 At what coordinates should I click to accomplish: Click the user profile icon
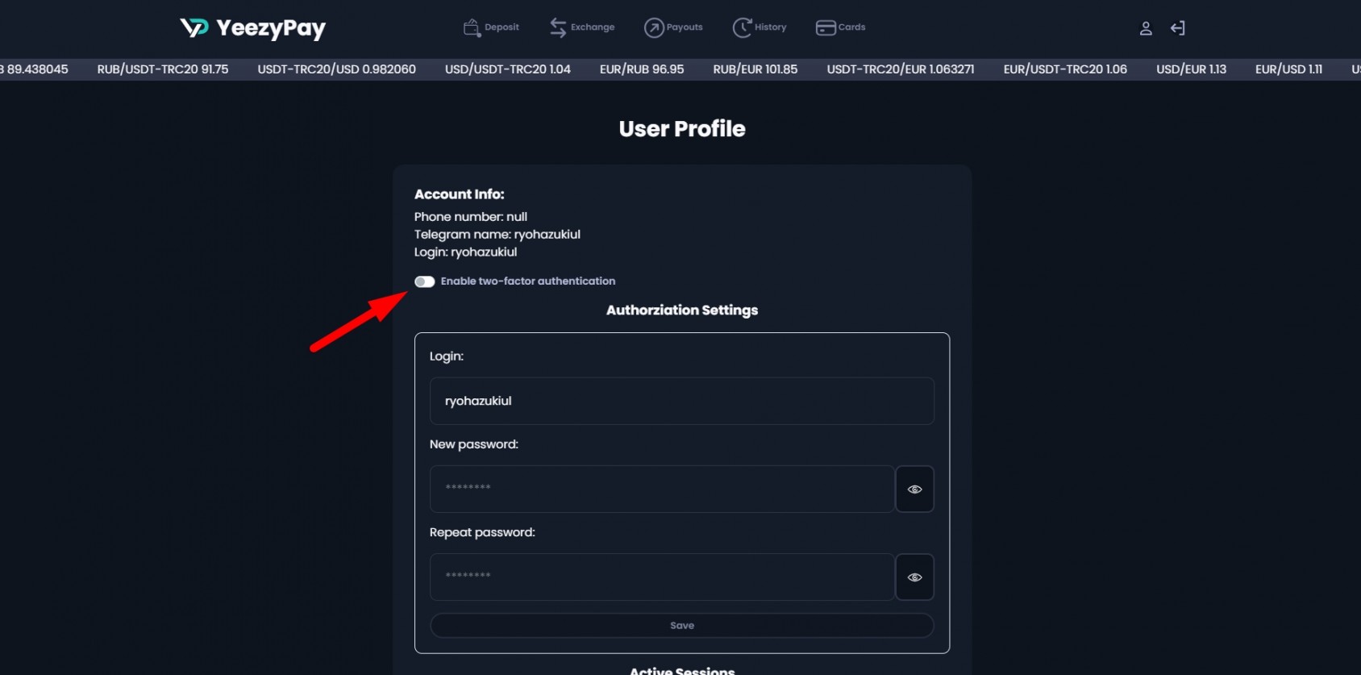point(1146,28)
